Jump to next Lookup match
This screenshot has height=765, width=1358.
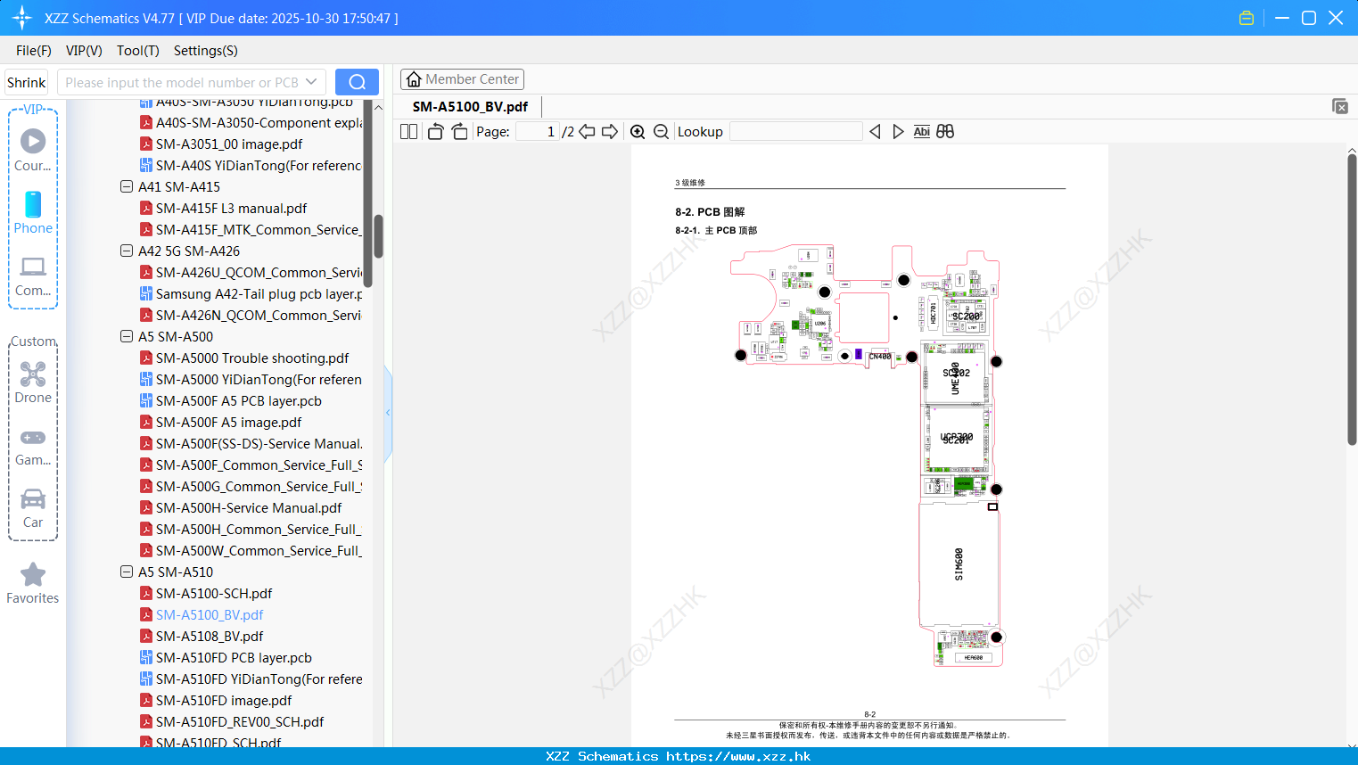(898, 132)
